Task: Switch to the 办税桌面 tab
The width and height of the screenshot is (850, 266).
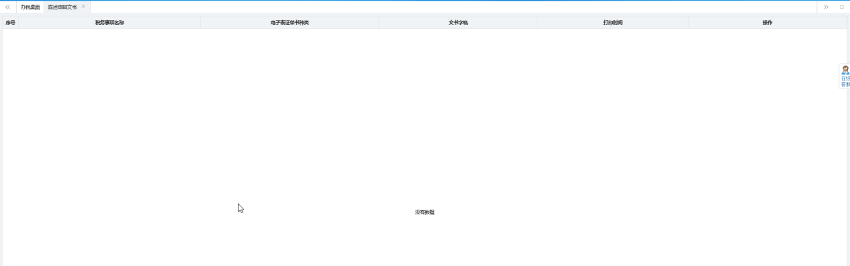Action: pyautogui.click(x=30, y=7)
